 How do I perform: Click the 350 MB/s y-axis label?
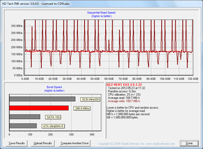[17, 26]
